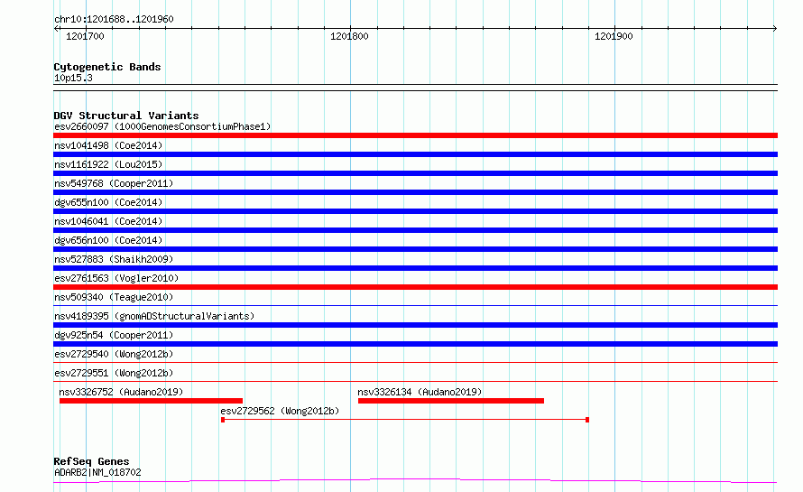Click the blue bar under nsv4189395
This screenshot has height=492, width=803.
(415, 325)
